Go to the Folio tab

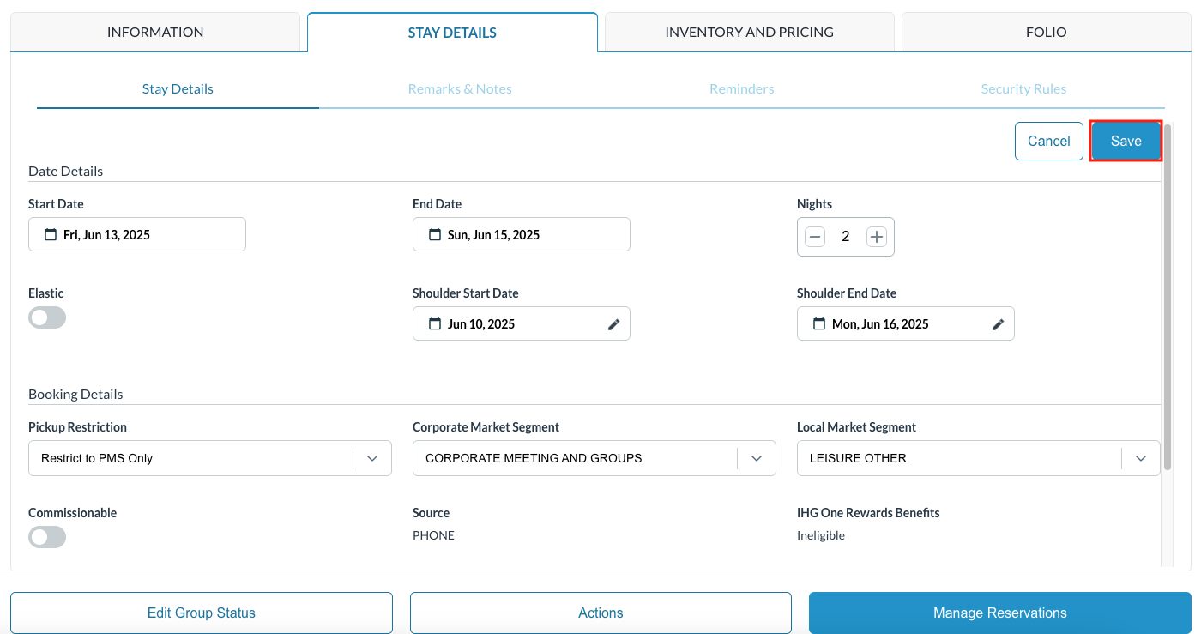click(1046, 33)
